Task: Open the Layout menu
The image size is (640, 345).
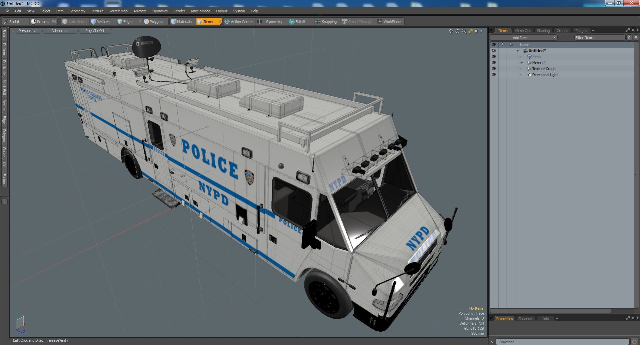Action: click(x=221, y=11)
